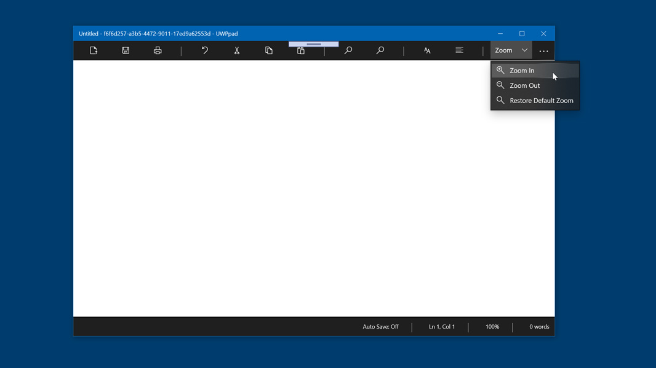Expand the Zoom dropdown chevron
656x368 pixels.
(x=524, y=50)
